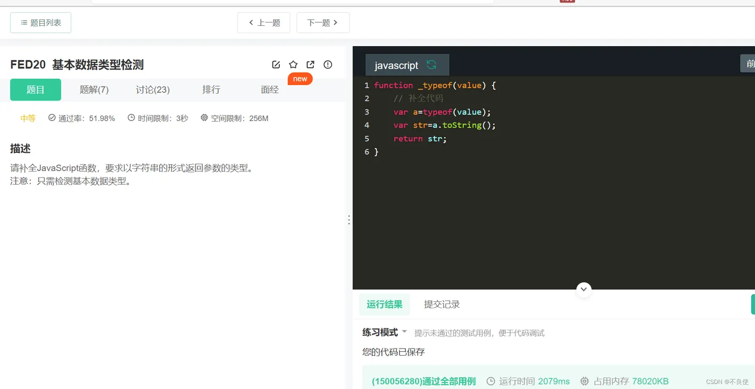Collapse the result panel with chevron button
This screenshot has width=755, height=389.
pos(584,289)
